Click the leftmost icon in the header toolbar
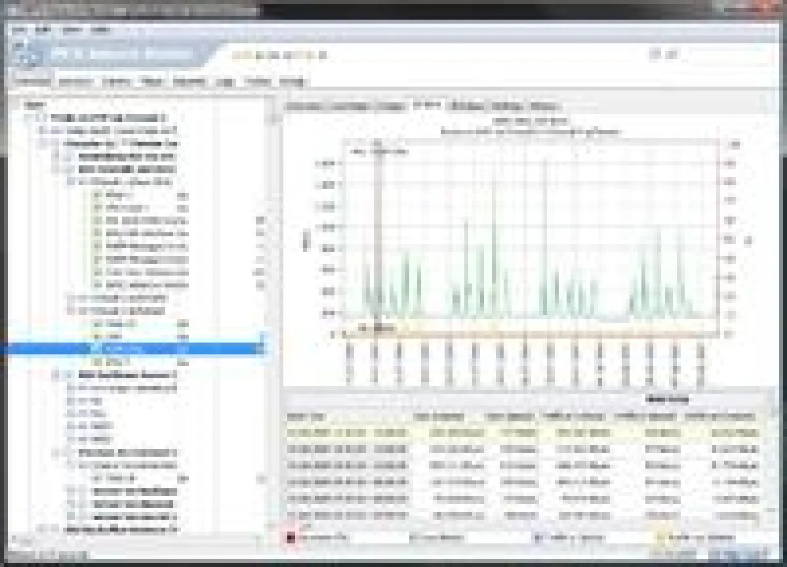This screenshot has height=567, width=787. click(x=239, y=55)
